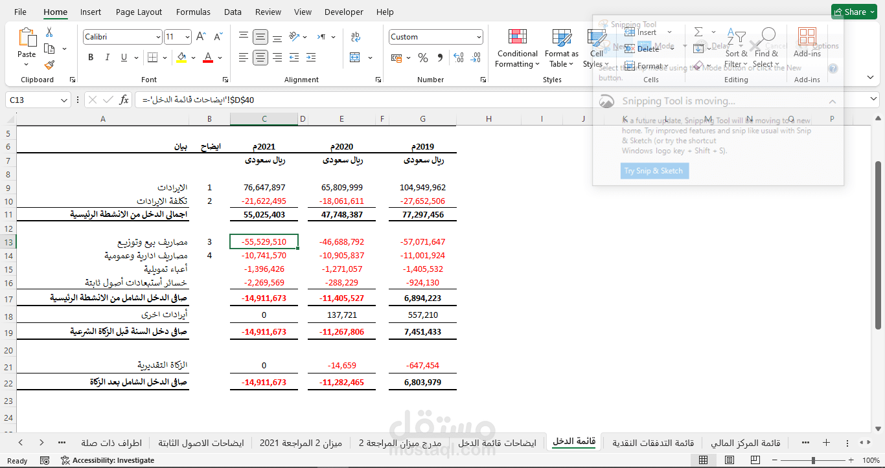Click the zoom slider handle

[815, 460]
